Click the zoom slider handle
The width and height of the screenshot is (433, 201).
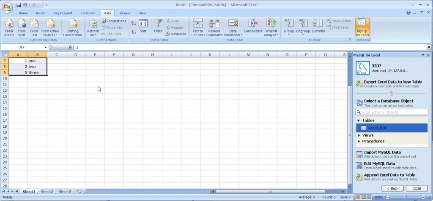pyautogui.click(x=405, y=197)
